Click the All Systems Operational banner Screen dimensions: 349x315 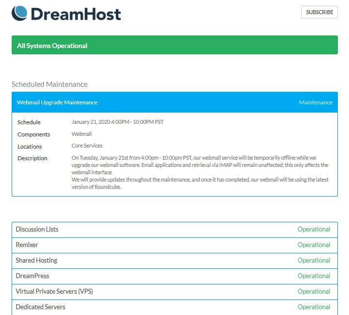[174, 45]
